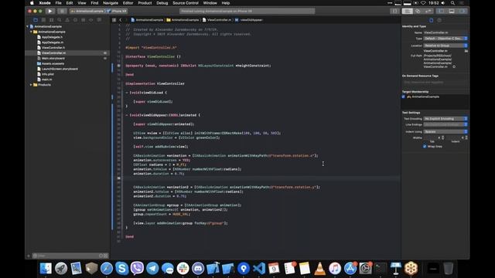Image resolution: width=495 pixels, height=278 pixels.
Task: Open VLC cone in the Dock
Action: pos(319,269)
